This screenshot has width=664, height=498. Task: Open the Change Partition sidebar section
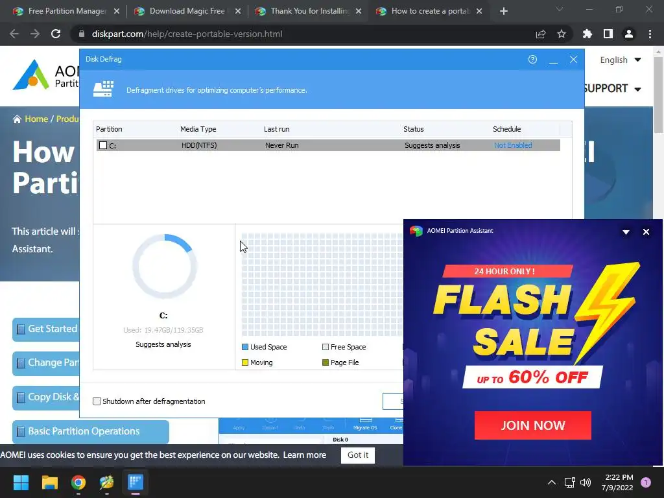click(46, 363)
